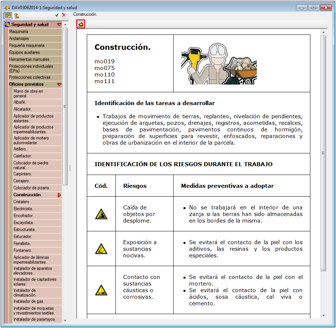Collapse the Seguridad y salud tree arrow
The image size is (336, 328).
[x=59, y=25]
